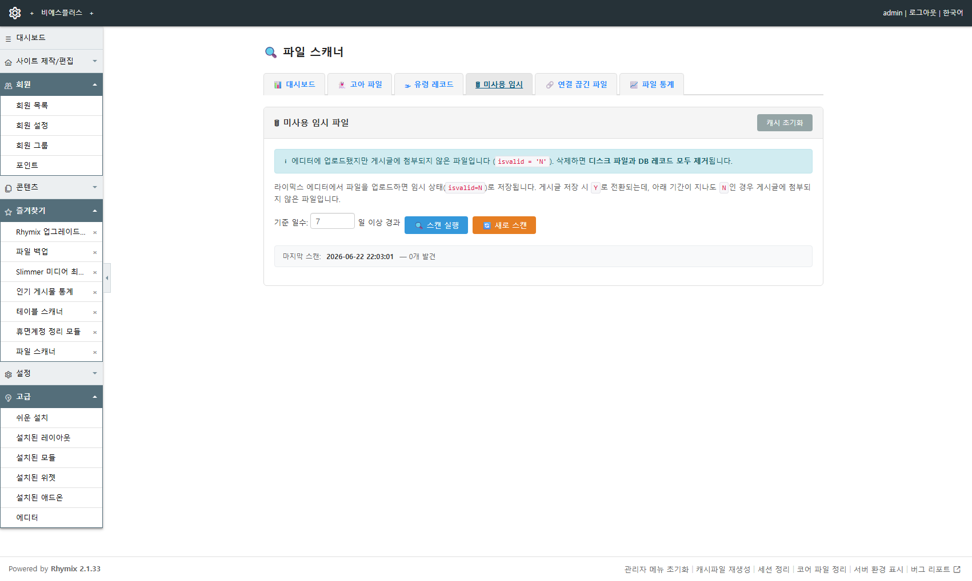Collapse the 회원 menu section
This screenshot has height=581, width=972.
tap(95, 84)
